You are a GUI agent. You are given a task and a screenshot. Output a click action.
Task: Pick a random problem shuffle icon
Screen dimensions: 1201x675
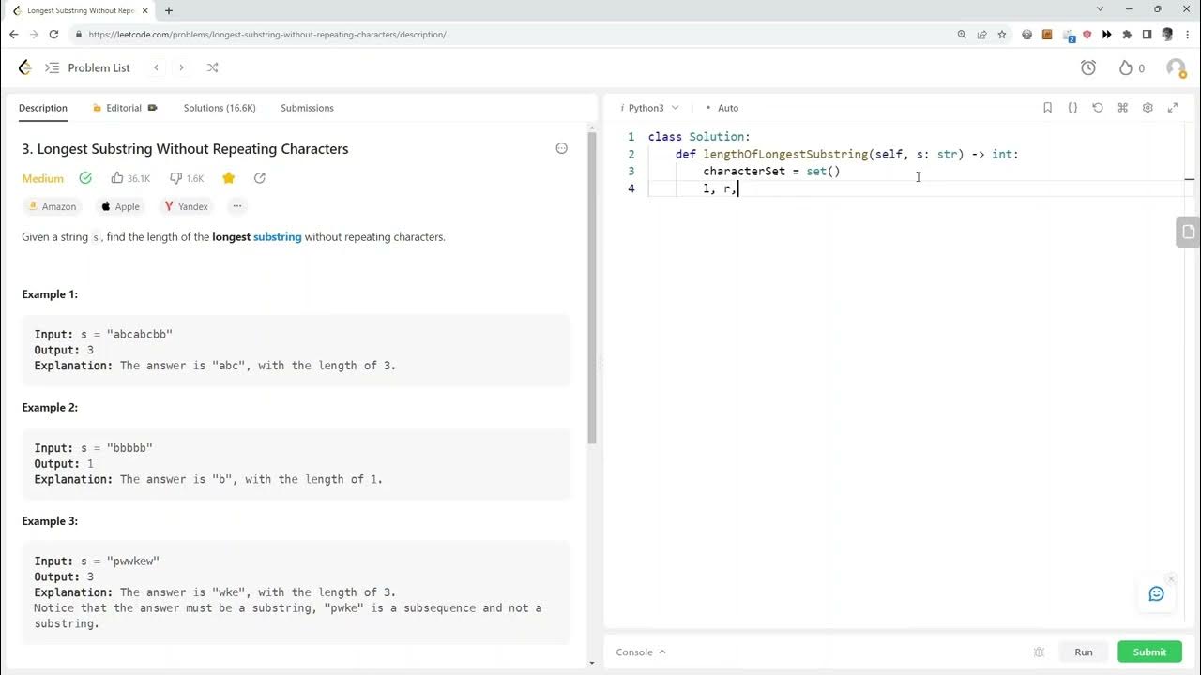[212, 67]
